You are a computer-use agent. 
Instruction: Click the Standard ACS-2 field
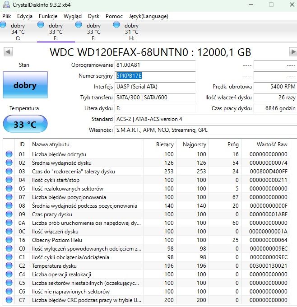point(206,119)
